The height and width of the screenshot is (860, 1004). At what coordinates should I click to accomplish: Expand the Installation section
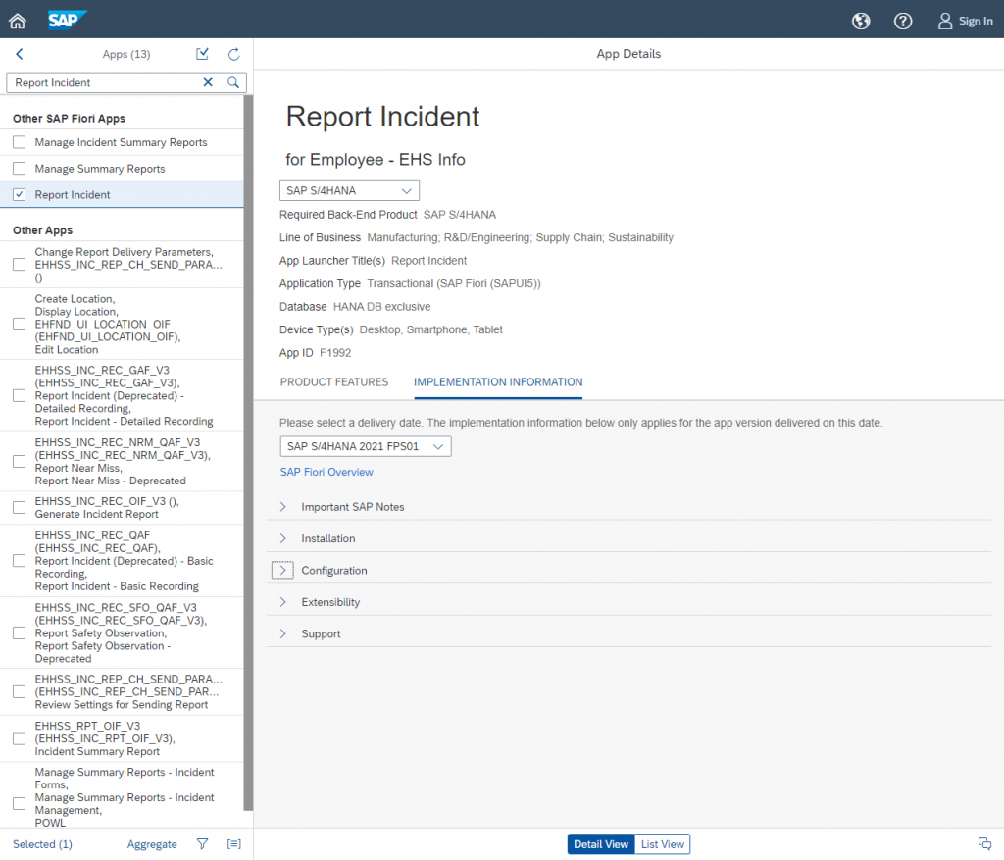coord(282,538)
